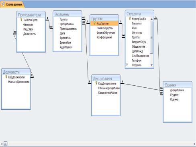Screen dimensions: 196x147
Task: Select the ДатаРожд field in Студенты
Action: 137,51
